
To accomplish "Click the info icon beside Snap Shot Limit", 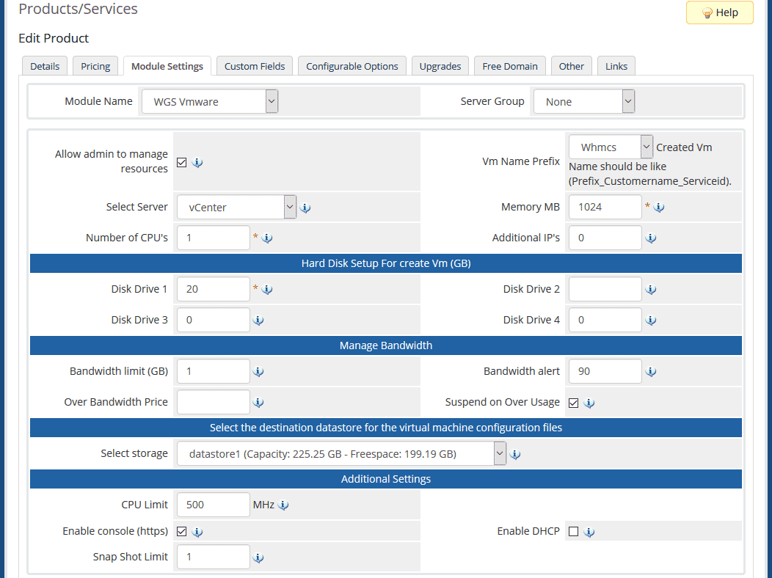I will (258, 557).
